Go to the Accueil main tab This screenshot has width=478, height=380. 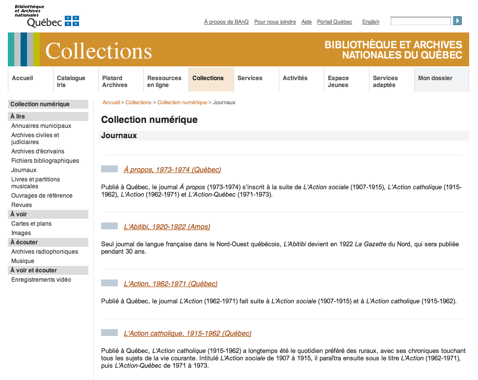30,80
